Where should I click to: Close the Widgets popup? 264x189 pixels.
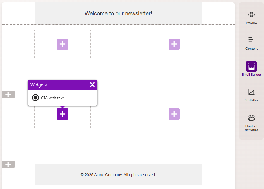[92, 85]
